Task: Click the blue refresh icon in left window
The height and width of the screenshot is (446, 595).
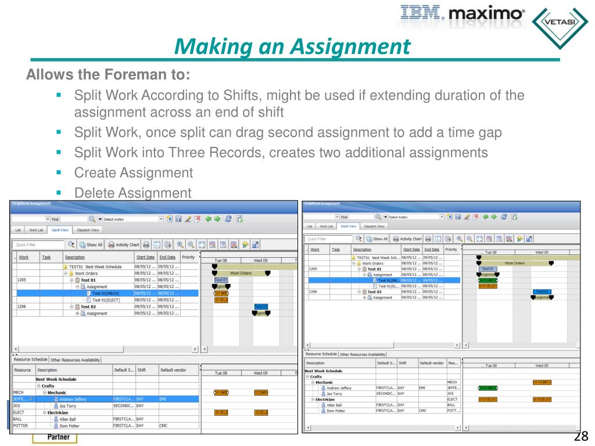Action: pos(228,219)
